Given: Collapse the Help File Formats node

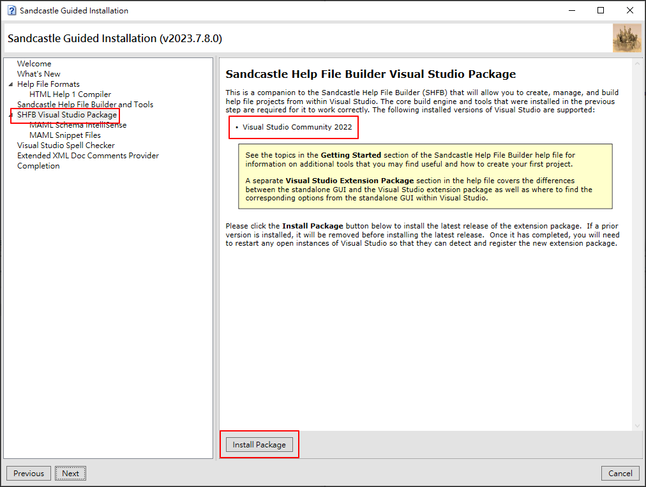Looking at the screenshot, I should tap(11, 84).
